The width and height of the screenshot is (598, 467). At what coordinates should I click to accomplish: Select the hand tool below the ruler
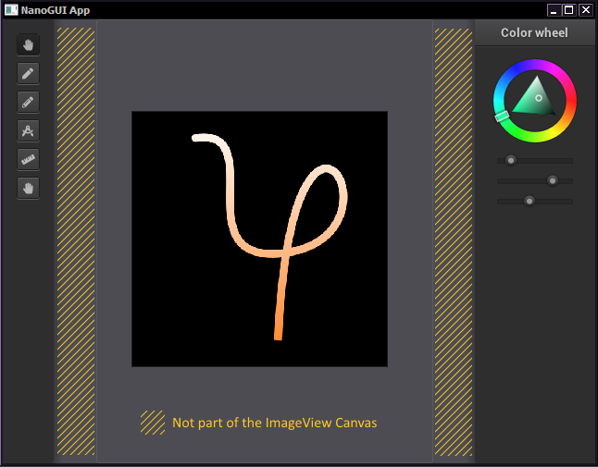pyautogui.click(x=28, y=188)
